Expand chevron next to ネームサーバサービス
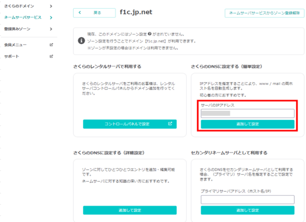 [x=51, y=18]
